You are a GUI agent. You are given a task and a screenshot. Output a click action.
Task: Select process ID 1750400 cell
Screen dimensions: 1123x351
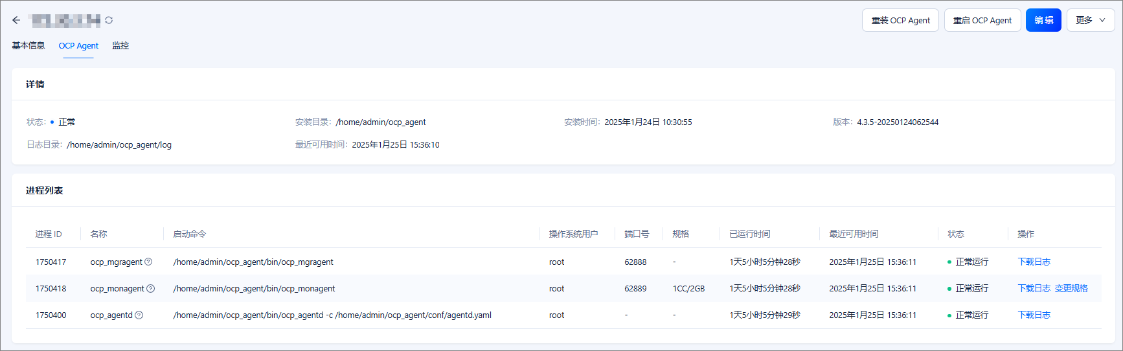(x=51, y=315)
